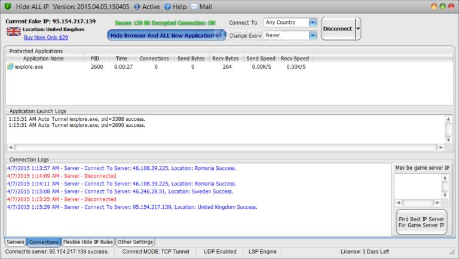The width and height of the screenshot is (459, 259).
Task: Select the launch log line with pid=2600
Action: coord(76,125)
